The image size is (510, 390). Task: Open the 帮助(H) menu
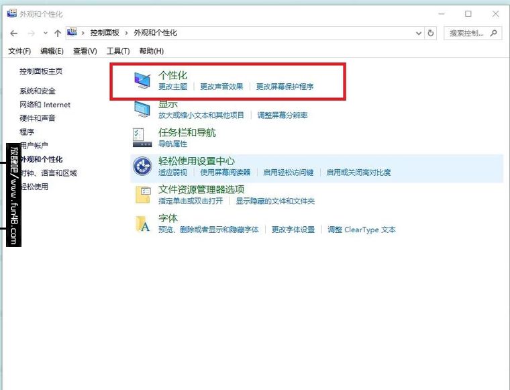coord(151,51)
